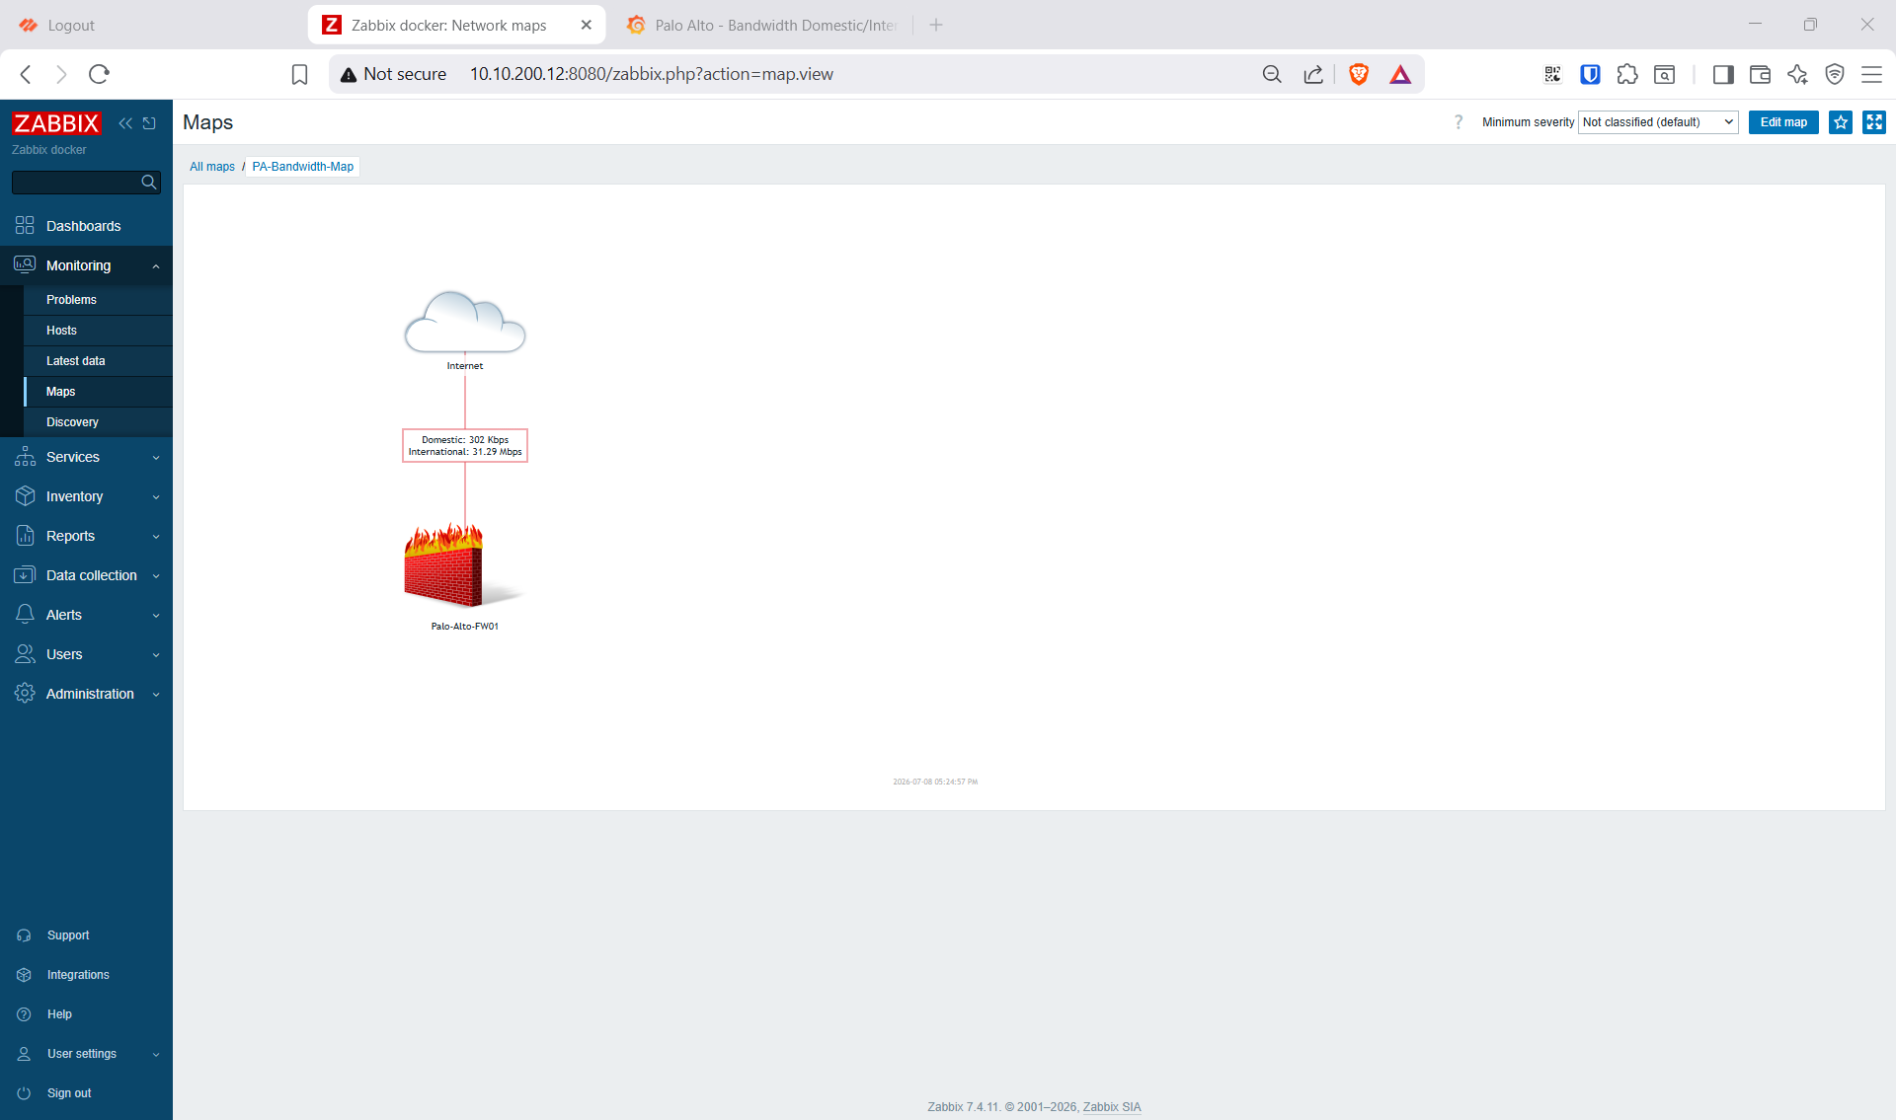Click the Help question-mark icon in sidebar
This screenshot has width=1896, height=1120.
pos(24,1014)
